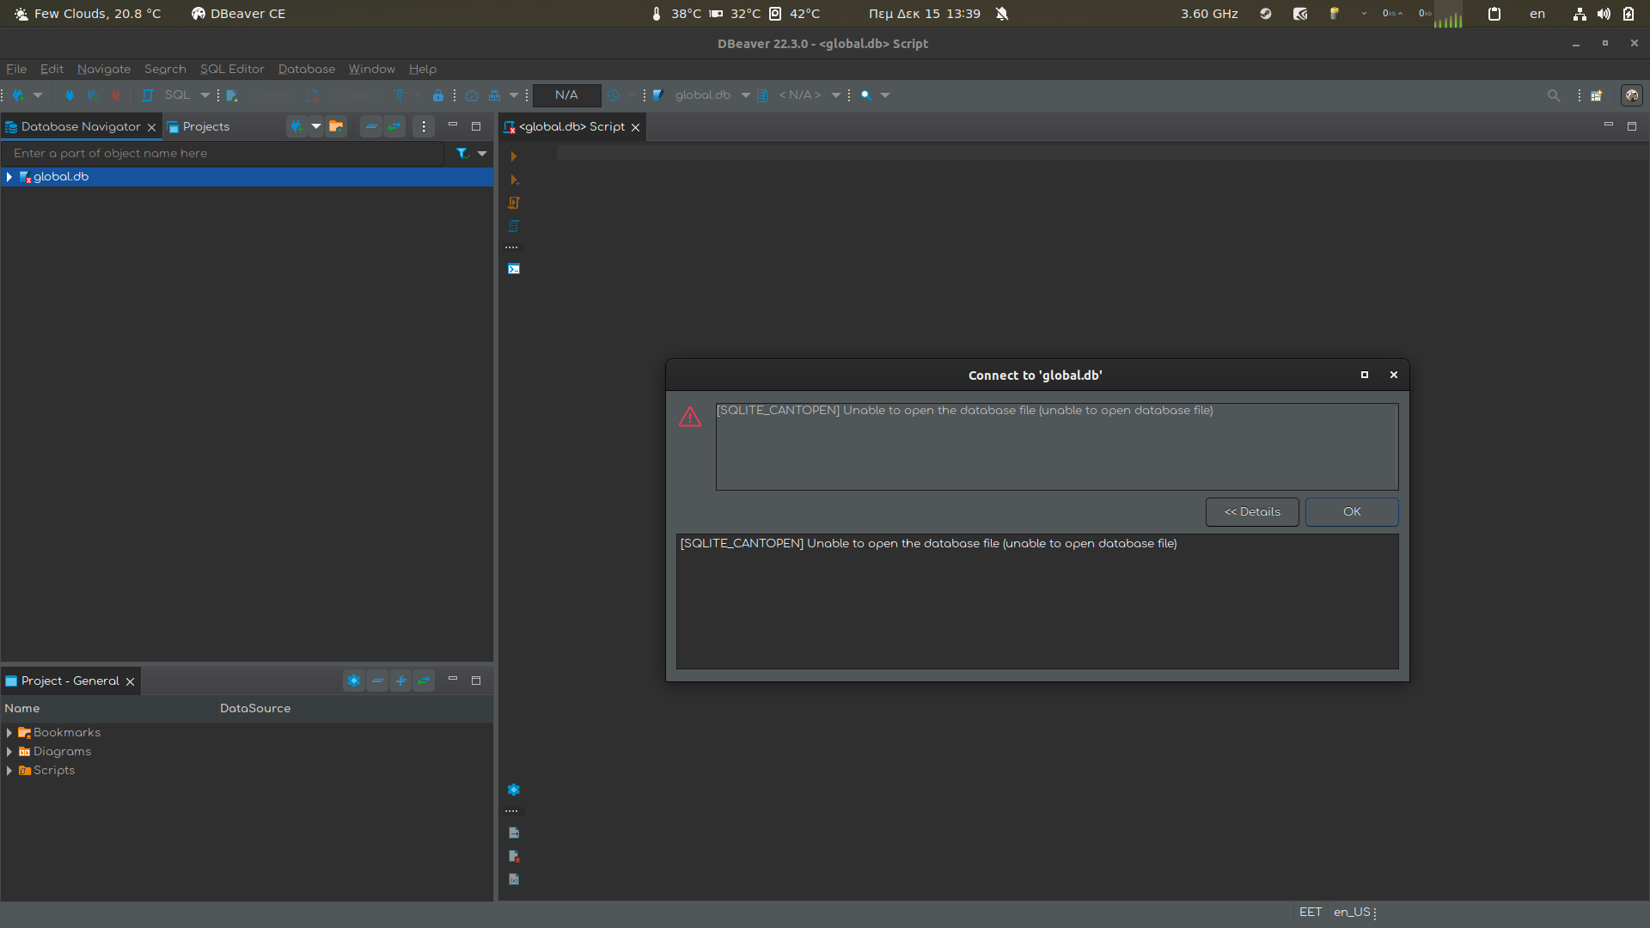Expand the global.db connection node

(x=9, y=176)
